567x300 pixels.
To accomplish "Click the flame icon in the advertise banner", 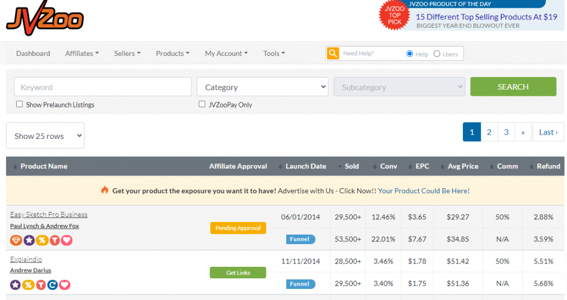I will click(x=105, y=190).
